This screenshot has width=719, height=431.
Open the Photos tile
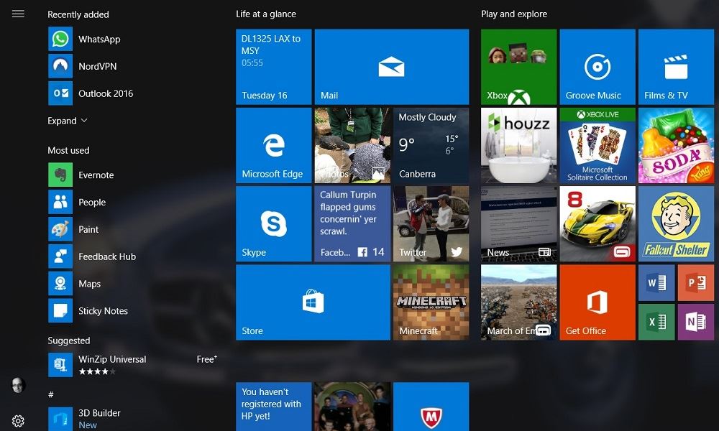352,146
